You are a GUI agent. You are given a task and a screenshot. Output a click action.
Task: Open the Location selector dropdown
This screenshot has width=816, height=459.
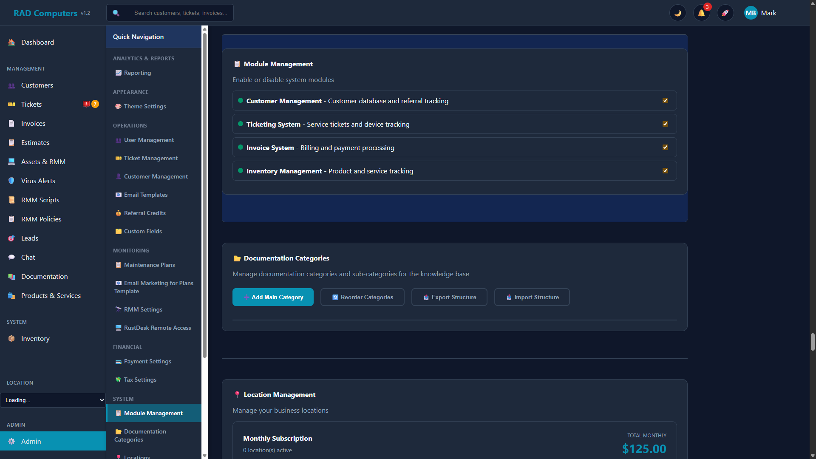pos(53,400)
